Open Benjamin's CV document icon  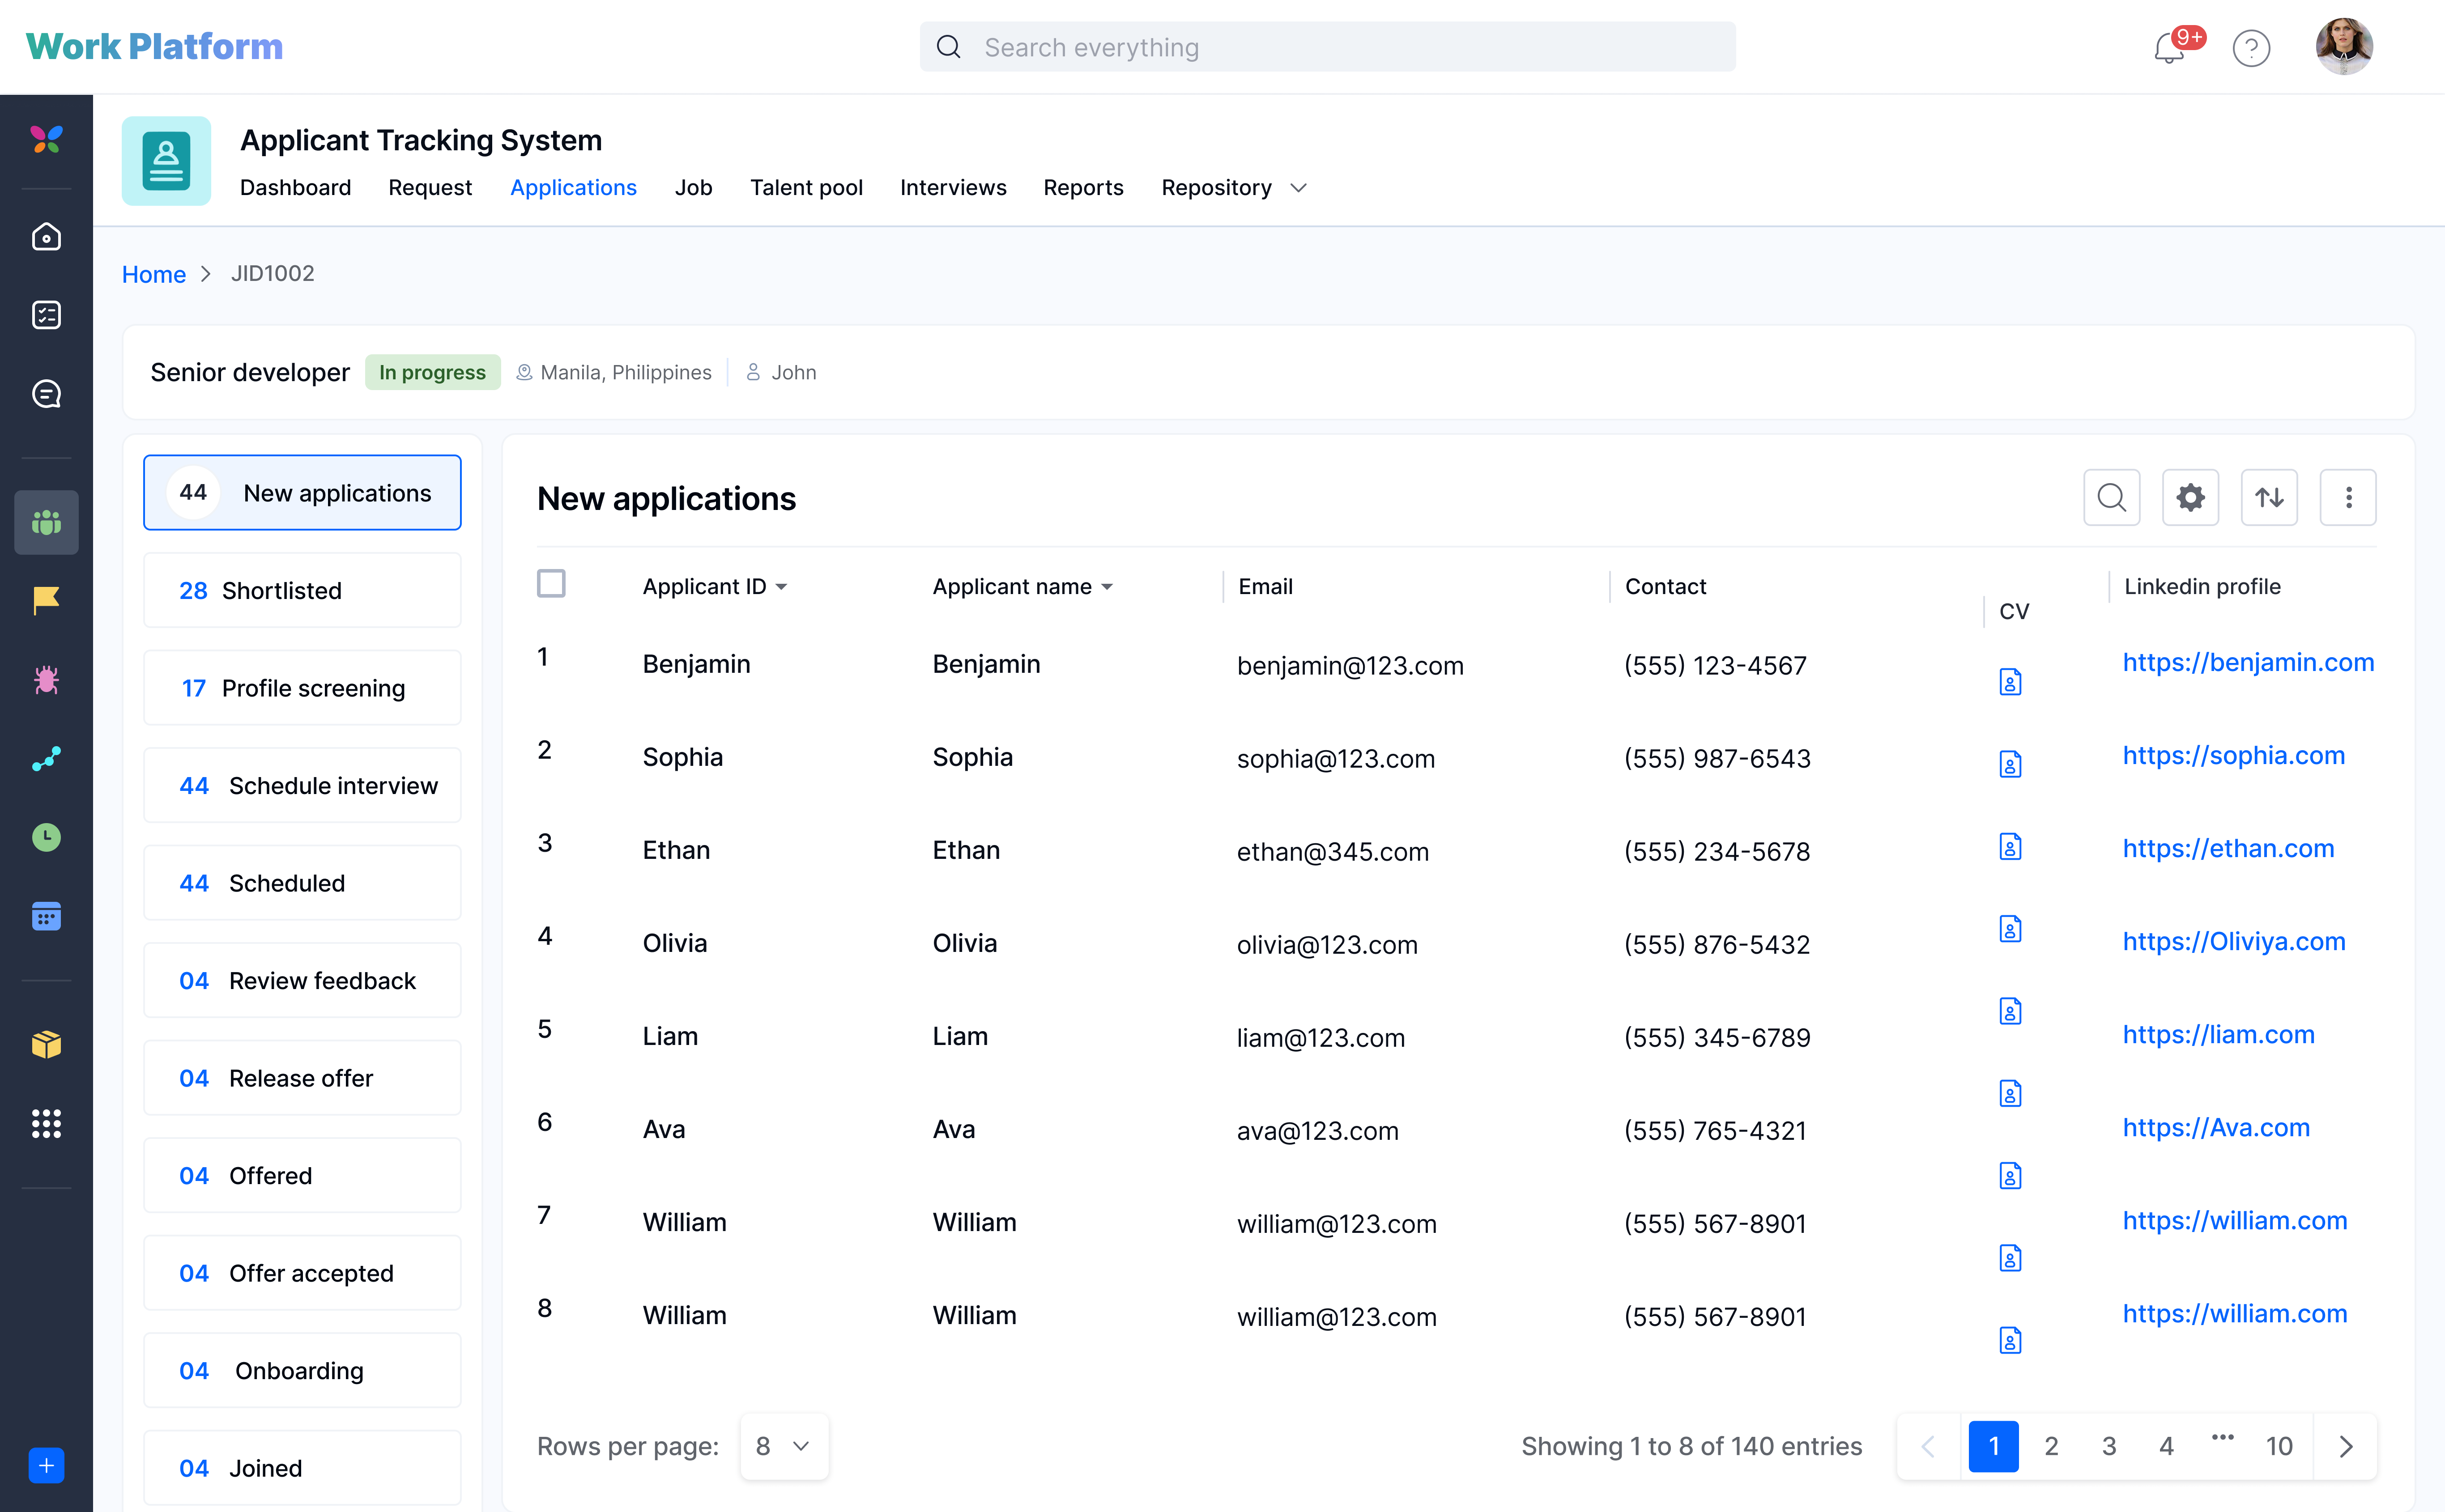(2010, 682)
